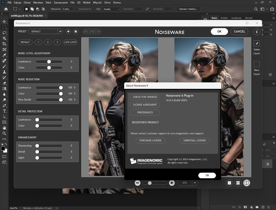276x210 pixels.
Task: Click PURCHASE LICENSE button
Action: tap(150, 140)
